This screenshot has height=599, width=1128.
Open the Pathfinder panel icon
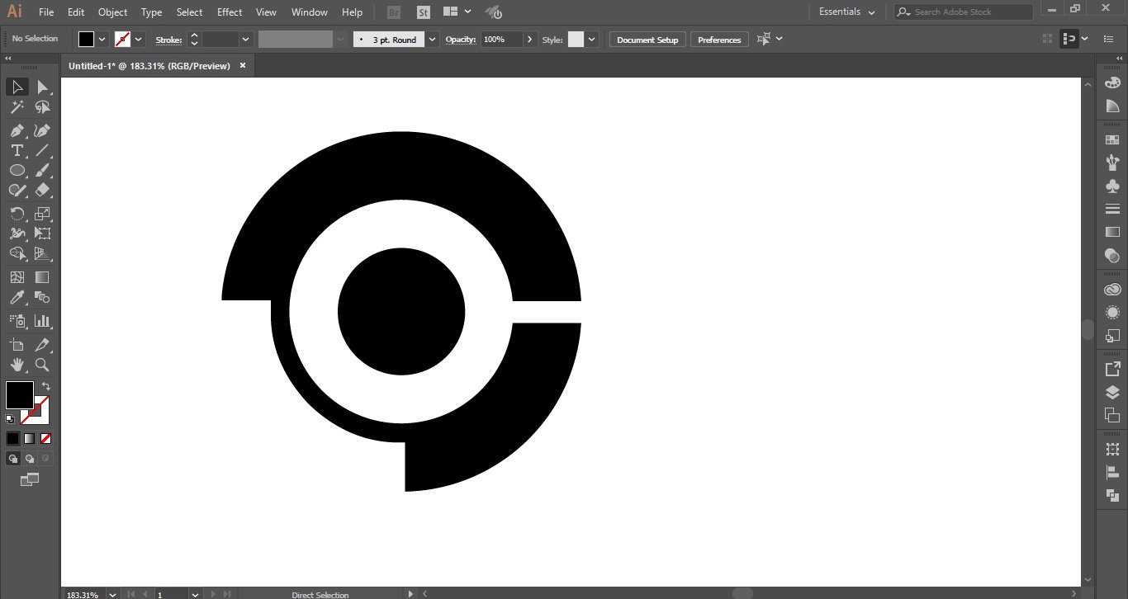[1112, 495]
